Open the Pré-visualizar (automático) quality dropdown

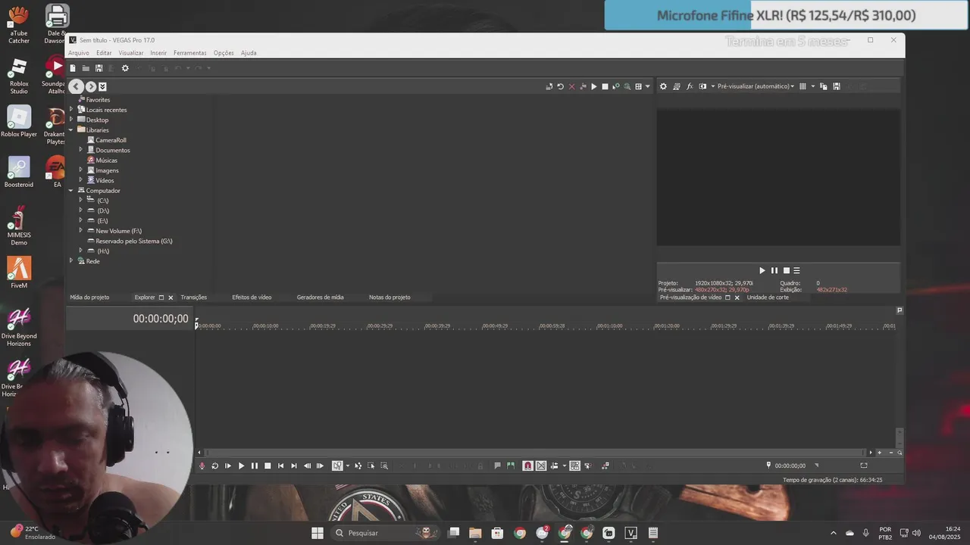tap(756, 86)
